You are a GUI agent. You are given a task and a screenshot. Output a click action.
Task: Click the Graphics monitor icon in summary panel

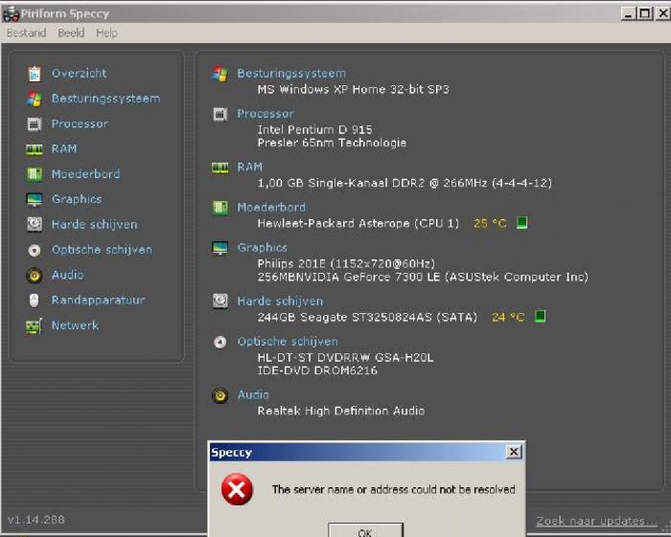click(220, 248)
